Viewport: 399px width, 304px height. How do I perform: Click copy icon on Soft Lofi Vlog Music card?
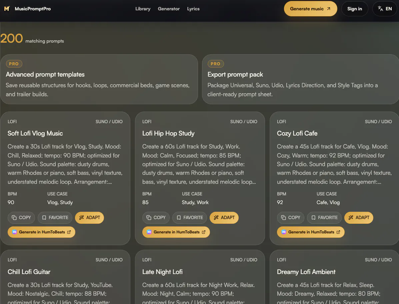(14, 217)
